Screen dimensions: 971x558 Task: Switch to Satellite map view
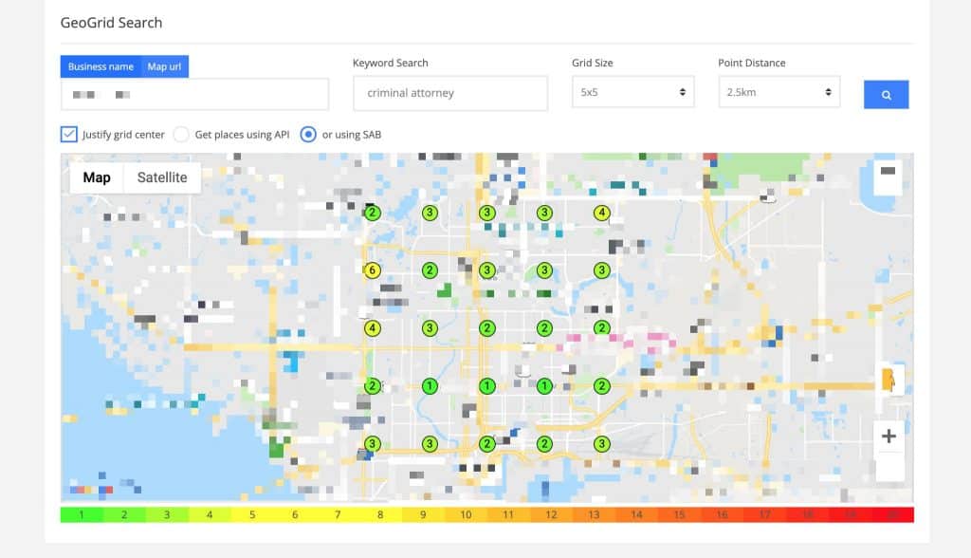pyautogui.click(x=162, y=177)
